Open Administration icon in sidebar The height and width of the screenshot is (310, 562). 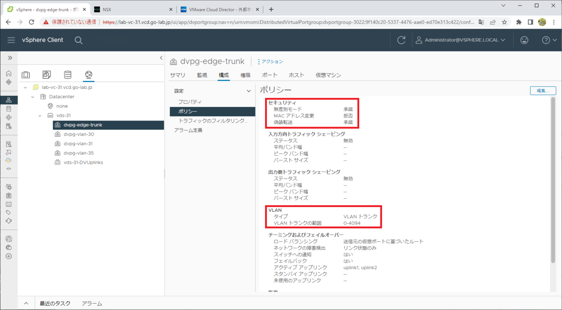(9, 187)
